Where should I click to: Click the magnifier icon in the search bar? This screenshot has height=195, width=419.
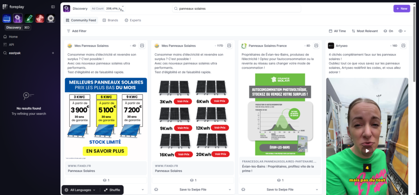point(176,9)
